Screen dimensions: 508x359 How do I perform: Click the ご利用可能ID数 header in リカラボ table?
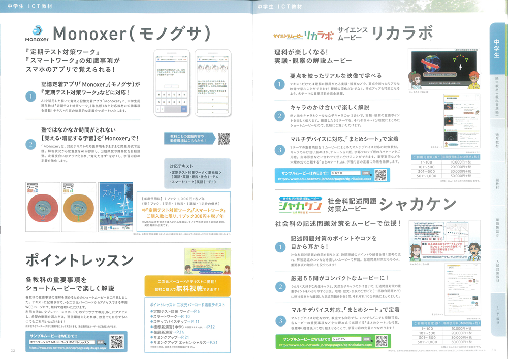(426, 157)
